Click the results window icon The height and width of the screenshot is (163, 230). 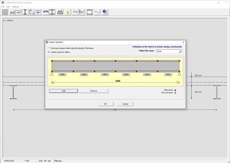click(x=89, y=12)
